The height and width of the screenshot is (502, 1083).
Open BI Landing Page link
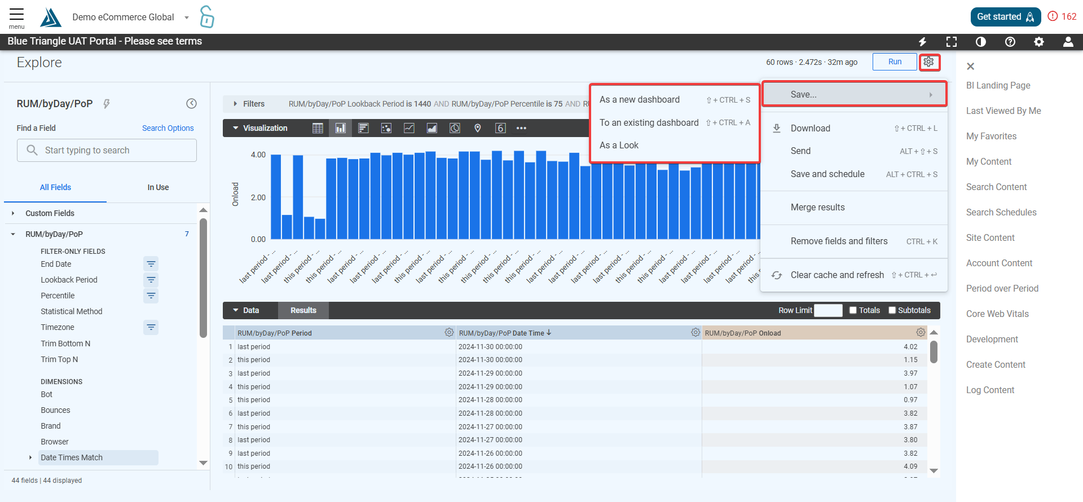click(998, 85)
